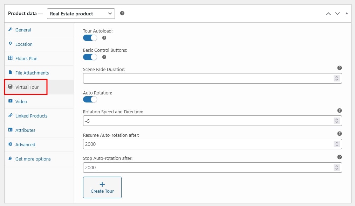Click help icon for Rotation Speed and Direction

click(339, 111)
